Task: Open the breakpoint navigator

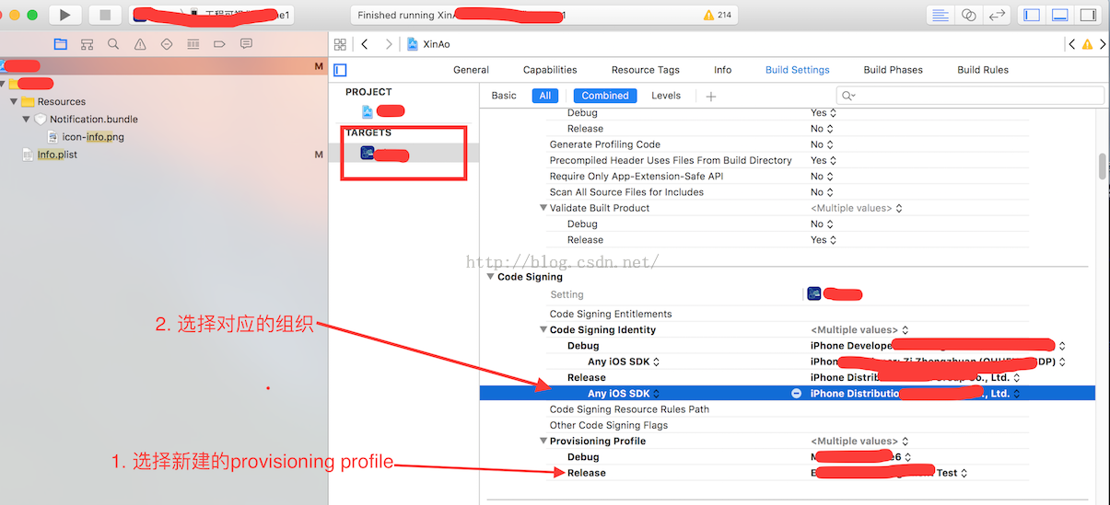Action: click(x=219, y=44)
